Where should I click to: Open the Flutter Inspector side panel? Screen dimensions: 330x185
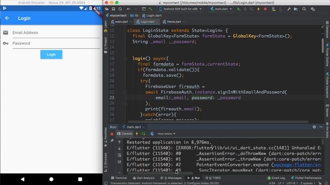(x=327, y=85)
